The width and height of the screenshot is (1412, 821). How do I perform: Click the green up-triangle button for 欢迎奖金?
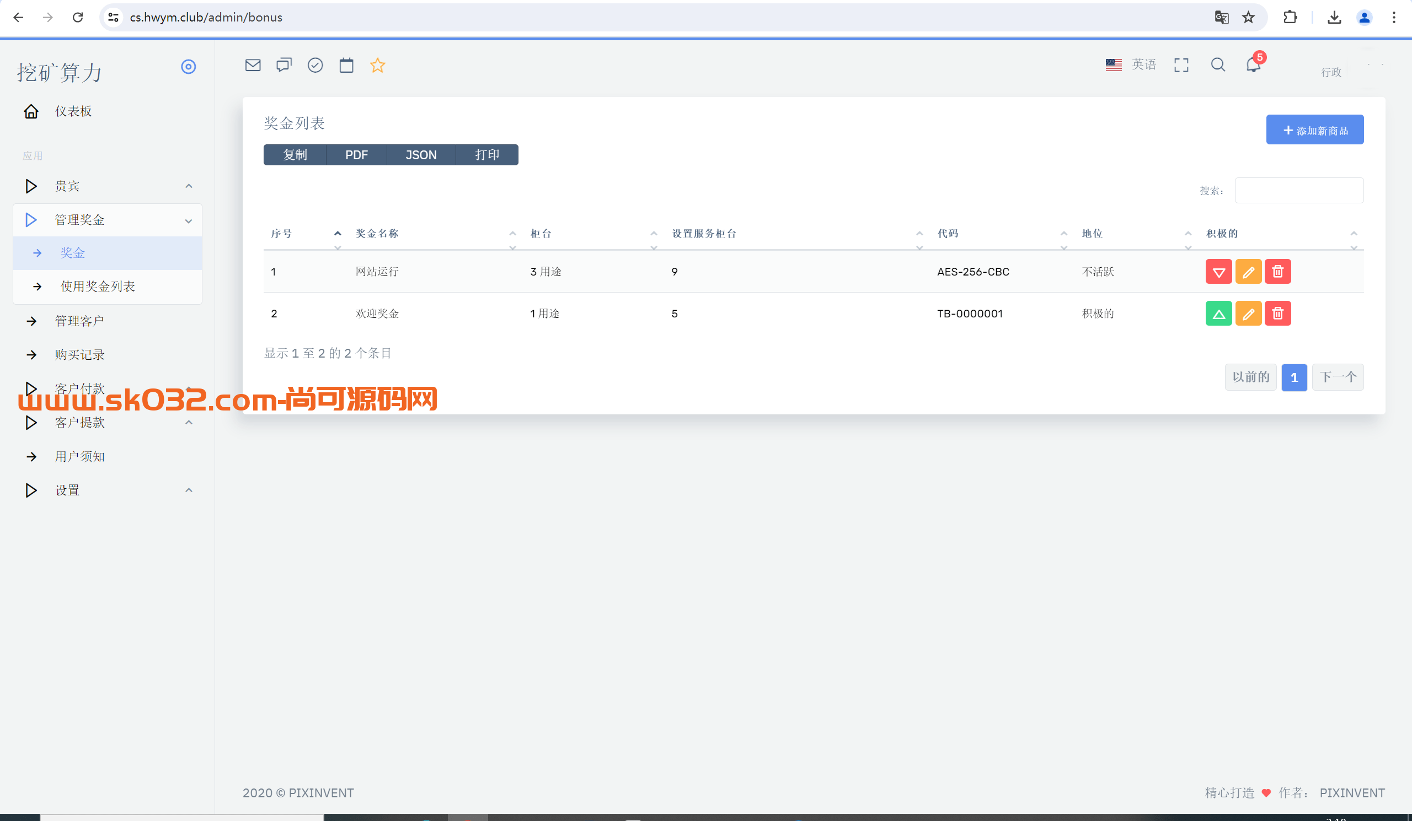(x=1218, y=314)
